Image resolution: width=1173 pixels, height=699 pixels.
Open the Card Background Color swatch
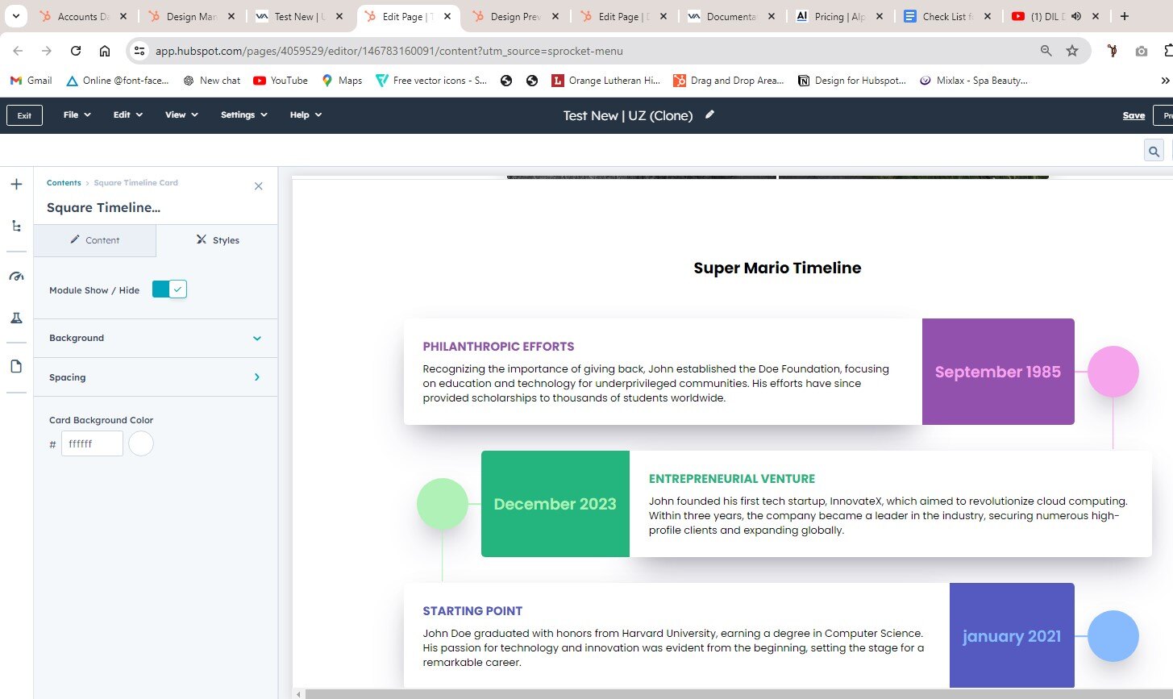point(141,443)
